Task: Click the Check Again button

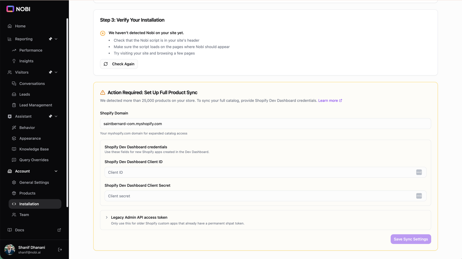Action: [x=119, y=64]
